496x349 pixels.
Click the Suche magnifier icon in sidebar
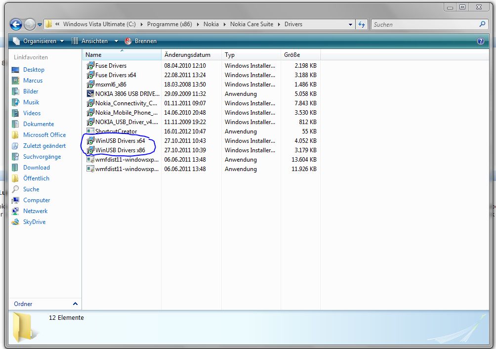coord(15,189)
